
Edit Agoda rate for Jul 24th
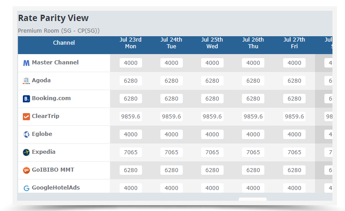click(x=172, y=81)
